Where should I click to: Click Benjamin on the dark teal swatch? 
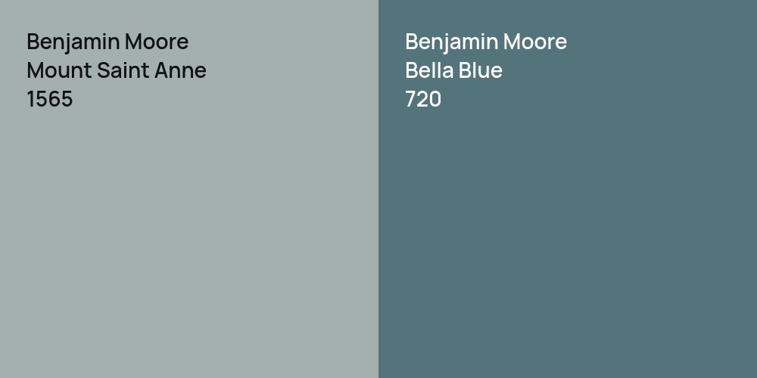pos(452,42)
